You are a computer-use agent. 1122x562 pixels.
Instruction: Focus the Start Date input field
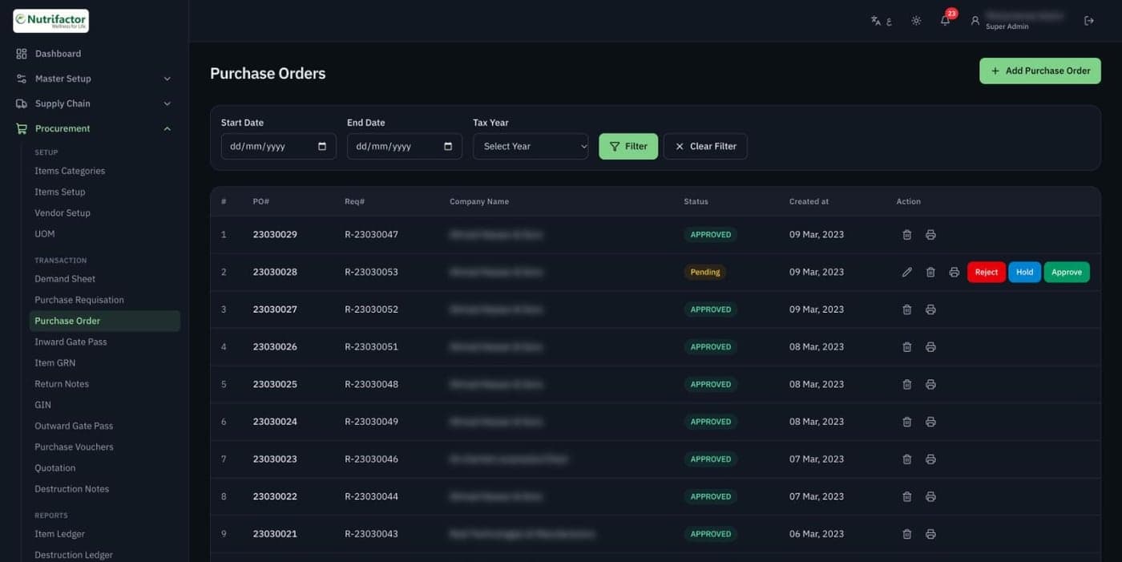click(x=278, y=147)
